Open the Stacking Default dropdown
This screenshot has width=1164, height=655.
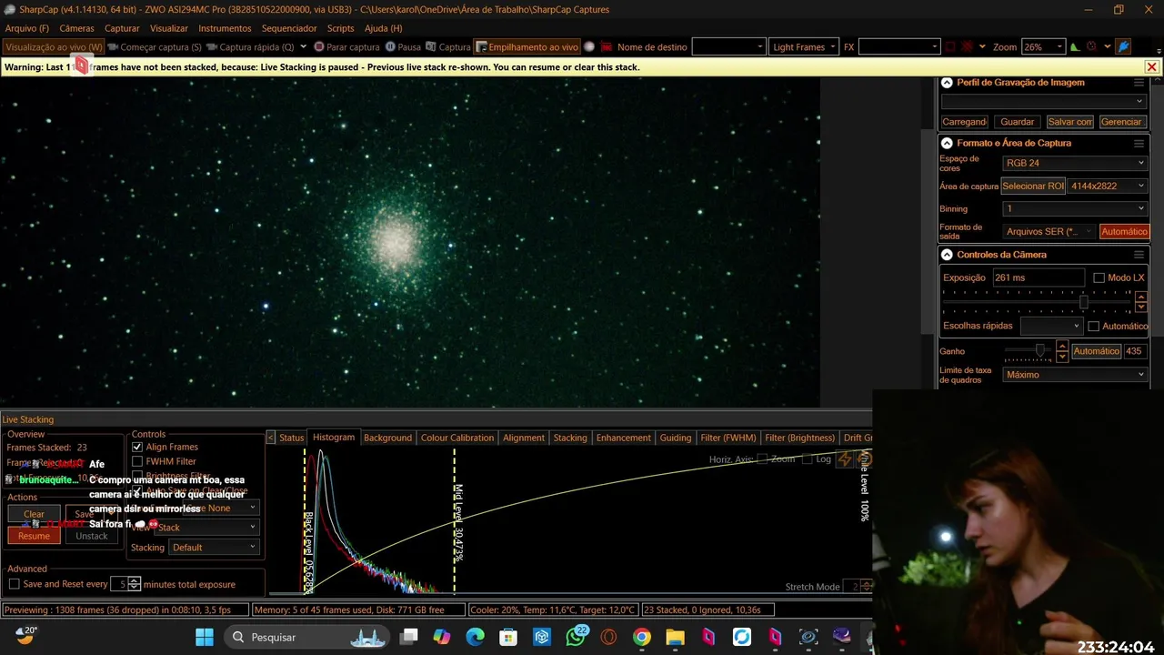click(x=214, y=547)
